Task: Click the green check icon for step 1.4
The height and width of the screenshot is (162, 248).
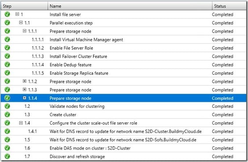Action: (7, 123)
